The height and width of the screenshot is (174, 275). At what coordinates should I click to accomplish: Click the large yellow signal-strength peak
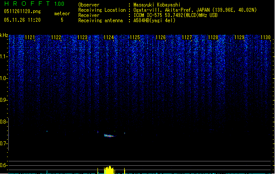click(109, 170)
